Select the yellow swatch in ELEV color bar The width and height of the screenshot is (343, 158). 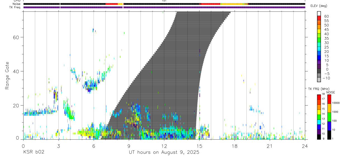tap(319, 31)
